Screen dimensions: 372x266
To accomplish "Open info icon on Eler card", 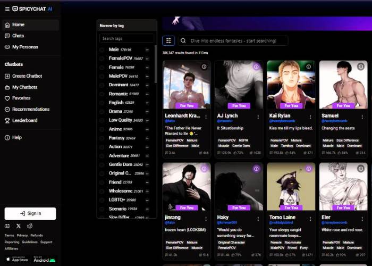I will (361, 169).
